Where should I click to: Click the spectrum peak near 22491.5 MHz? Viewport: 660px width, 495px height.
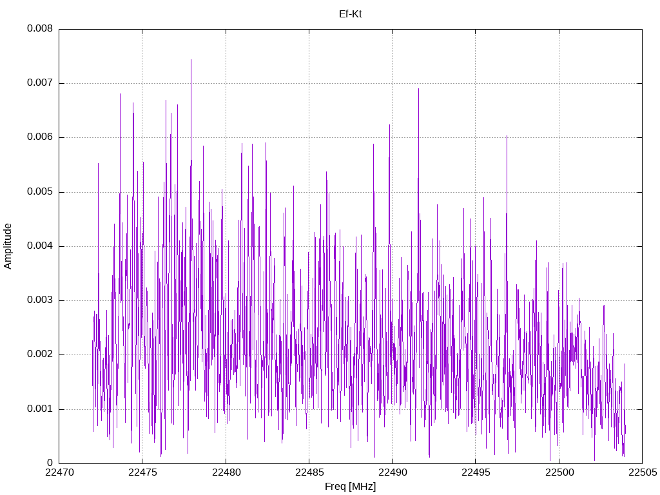coord(418,89)
